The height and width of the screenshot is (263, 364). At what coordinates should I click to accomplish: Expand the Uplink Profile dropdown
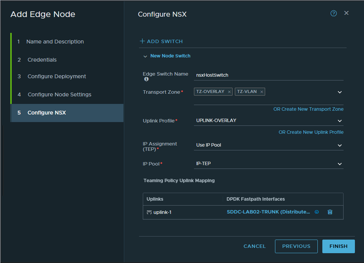339,121
